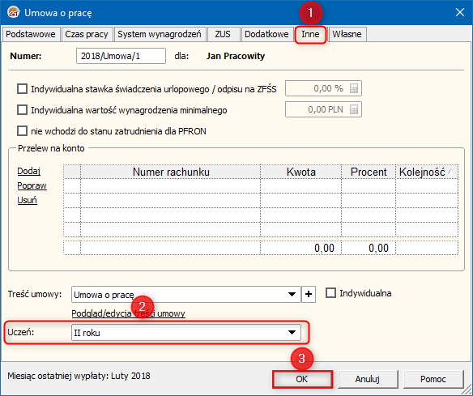Screen dimensions: 473x396
Task: Open the Uczeń dropdown showing II roku
Action: (x=186, y=332)
